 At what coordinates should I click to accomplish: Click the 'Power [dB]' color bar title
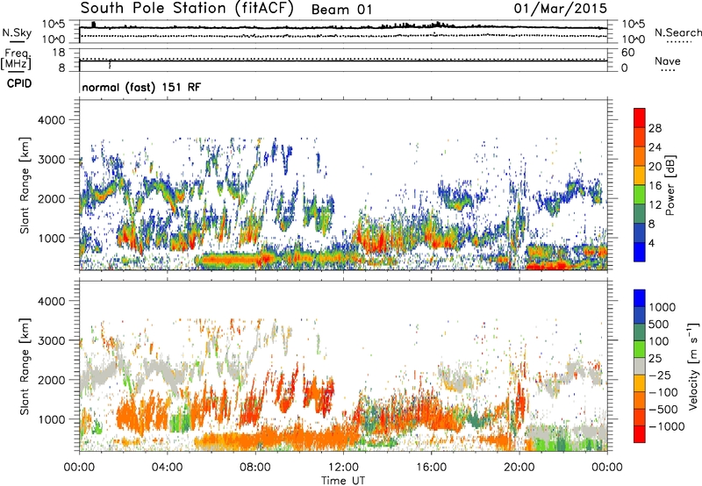click(x=670, y=185)
